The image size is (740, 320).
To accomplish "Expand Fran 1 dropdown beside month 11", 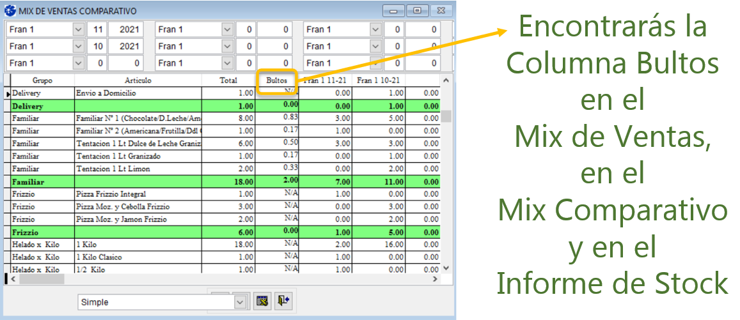I will pos(78,29).
